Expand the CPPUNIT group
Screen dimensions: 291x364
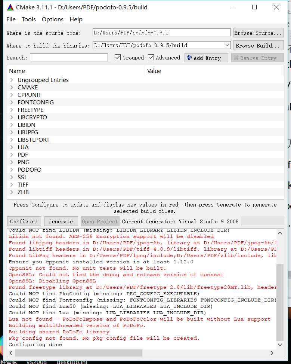pyautogui.click(x=12, y=95)
